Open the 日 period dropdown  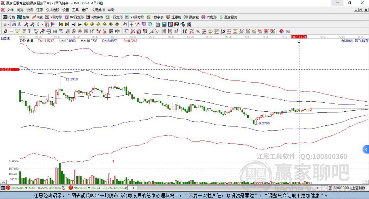click(6, 24)
